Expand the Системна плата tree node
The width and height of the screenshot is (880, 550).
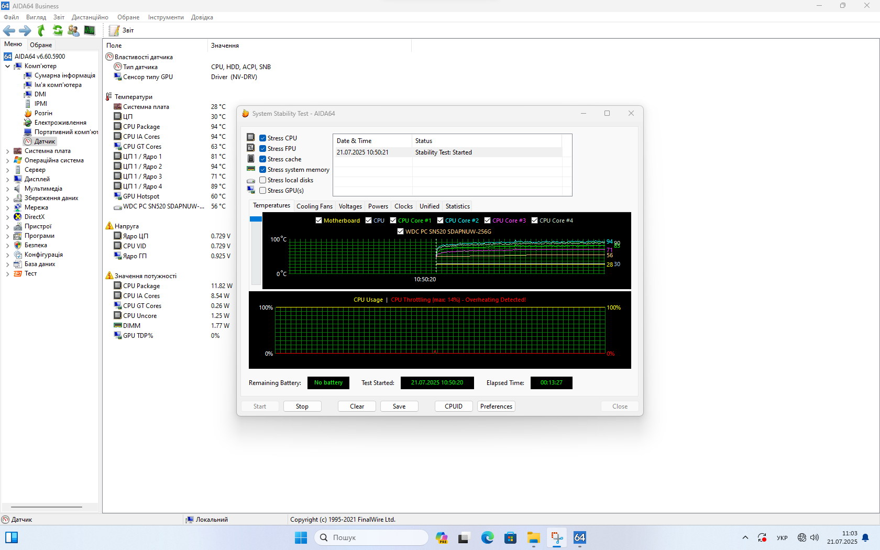[7, 151]
